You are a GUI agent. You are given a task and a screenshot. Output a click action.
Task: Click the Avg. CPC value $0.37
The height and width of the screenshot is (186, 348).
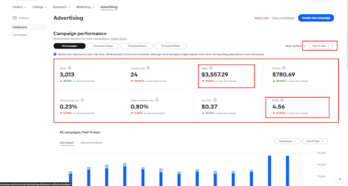209,107
